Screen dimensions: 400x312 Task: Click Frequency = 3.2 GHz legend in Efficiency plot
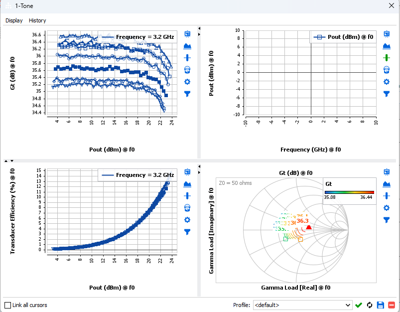138,175
